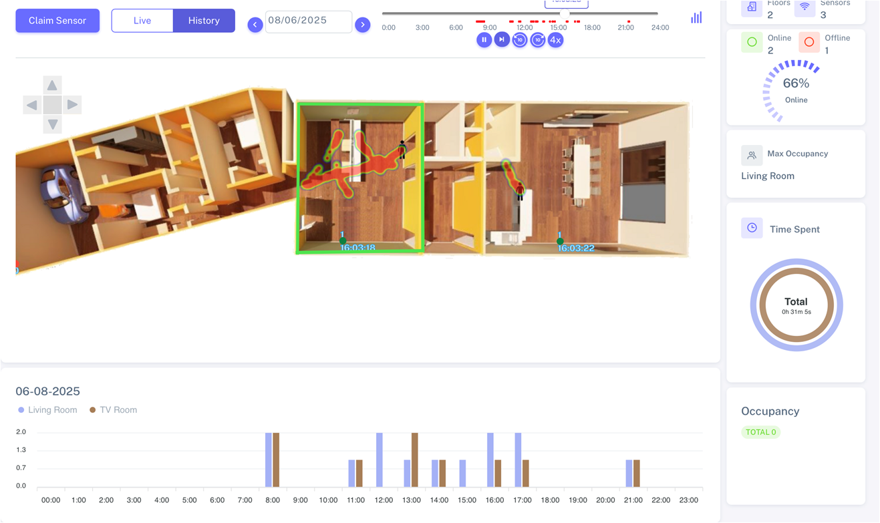The image size is (880, 523).
Task: Switch to the Live tab
Action: 142,21
